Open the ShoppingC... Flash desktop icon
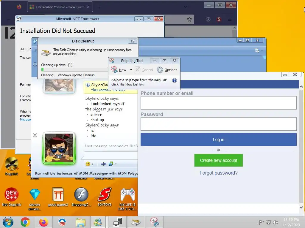This screenshot has width=305, height=228. click(81, 197)
